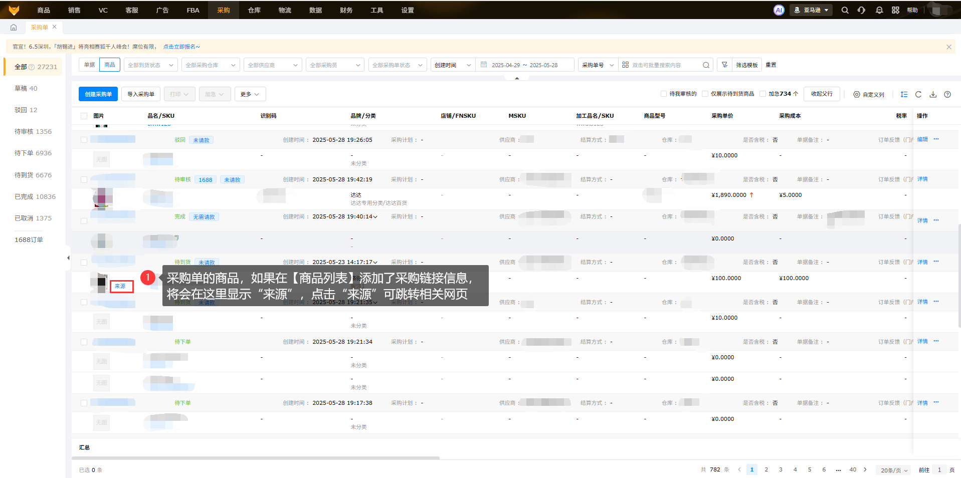Click the notification bell icon

[879, 10]
